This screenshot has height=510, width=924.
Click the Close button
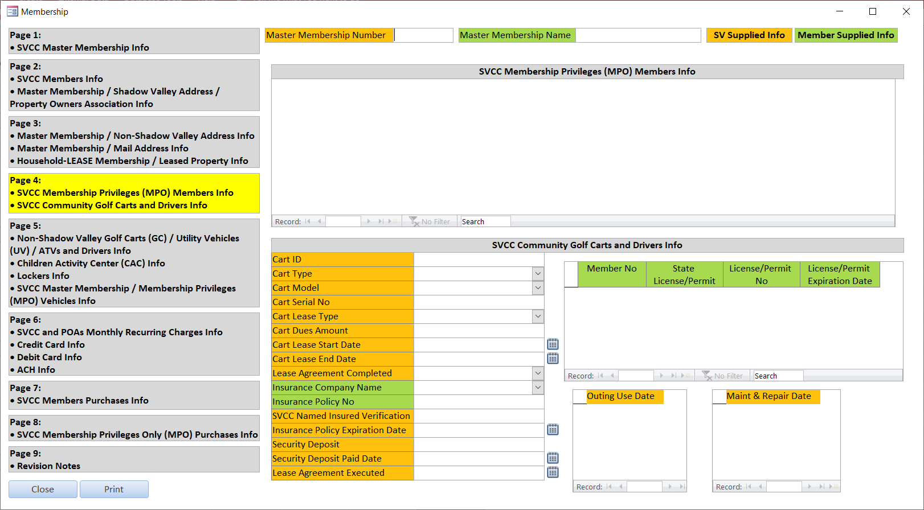pyautogui.click(x=43, y=489)
